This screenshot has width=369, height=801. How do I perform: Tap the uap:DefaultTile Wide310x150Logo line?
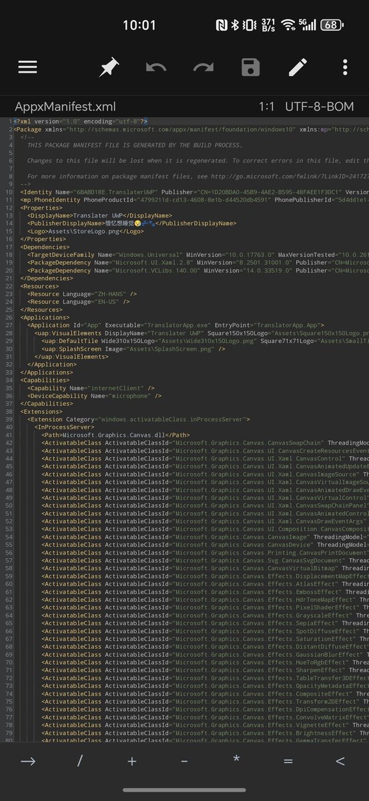coord(204,341)
